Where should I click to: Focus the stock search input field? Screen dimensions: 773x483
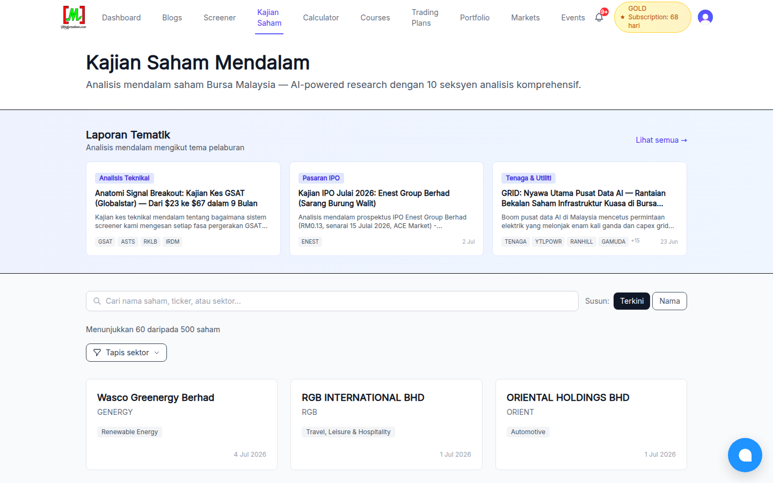332,301
